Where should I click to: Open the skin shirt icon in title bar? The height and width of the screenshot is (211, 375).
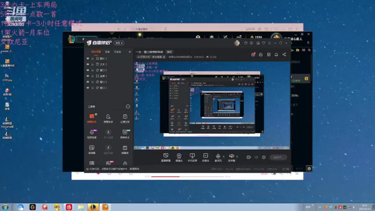click(x=263, y=43)
